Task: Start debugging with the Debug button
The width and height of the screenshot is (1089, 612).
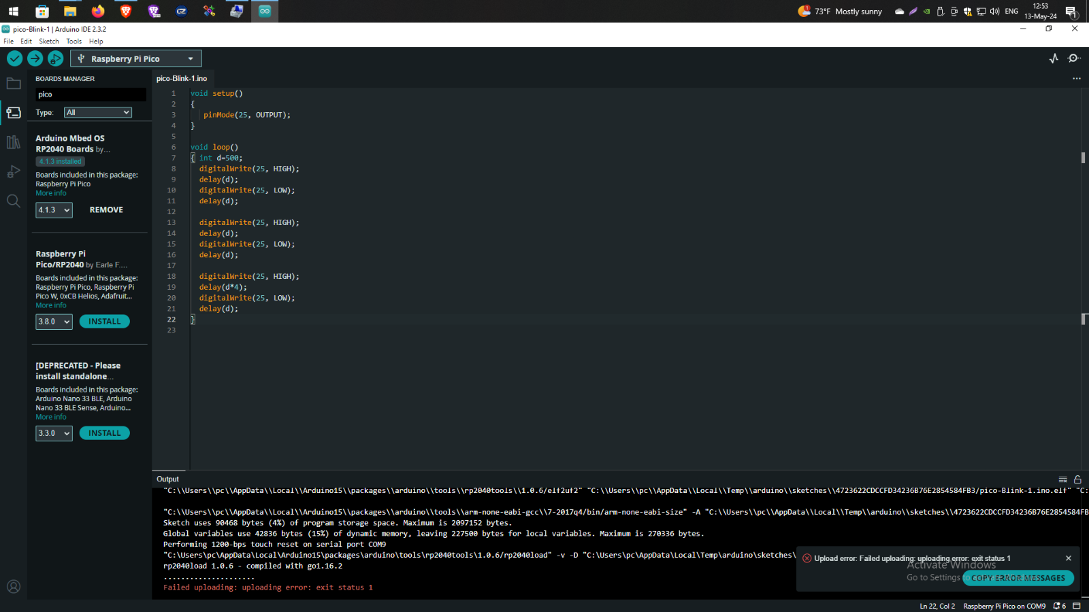Action: [x=55, y=58]
